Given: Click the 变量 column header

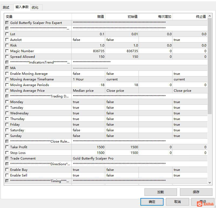Looking at the screenshot, I should (38, 17).
